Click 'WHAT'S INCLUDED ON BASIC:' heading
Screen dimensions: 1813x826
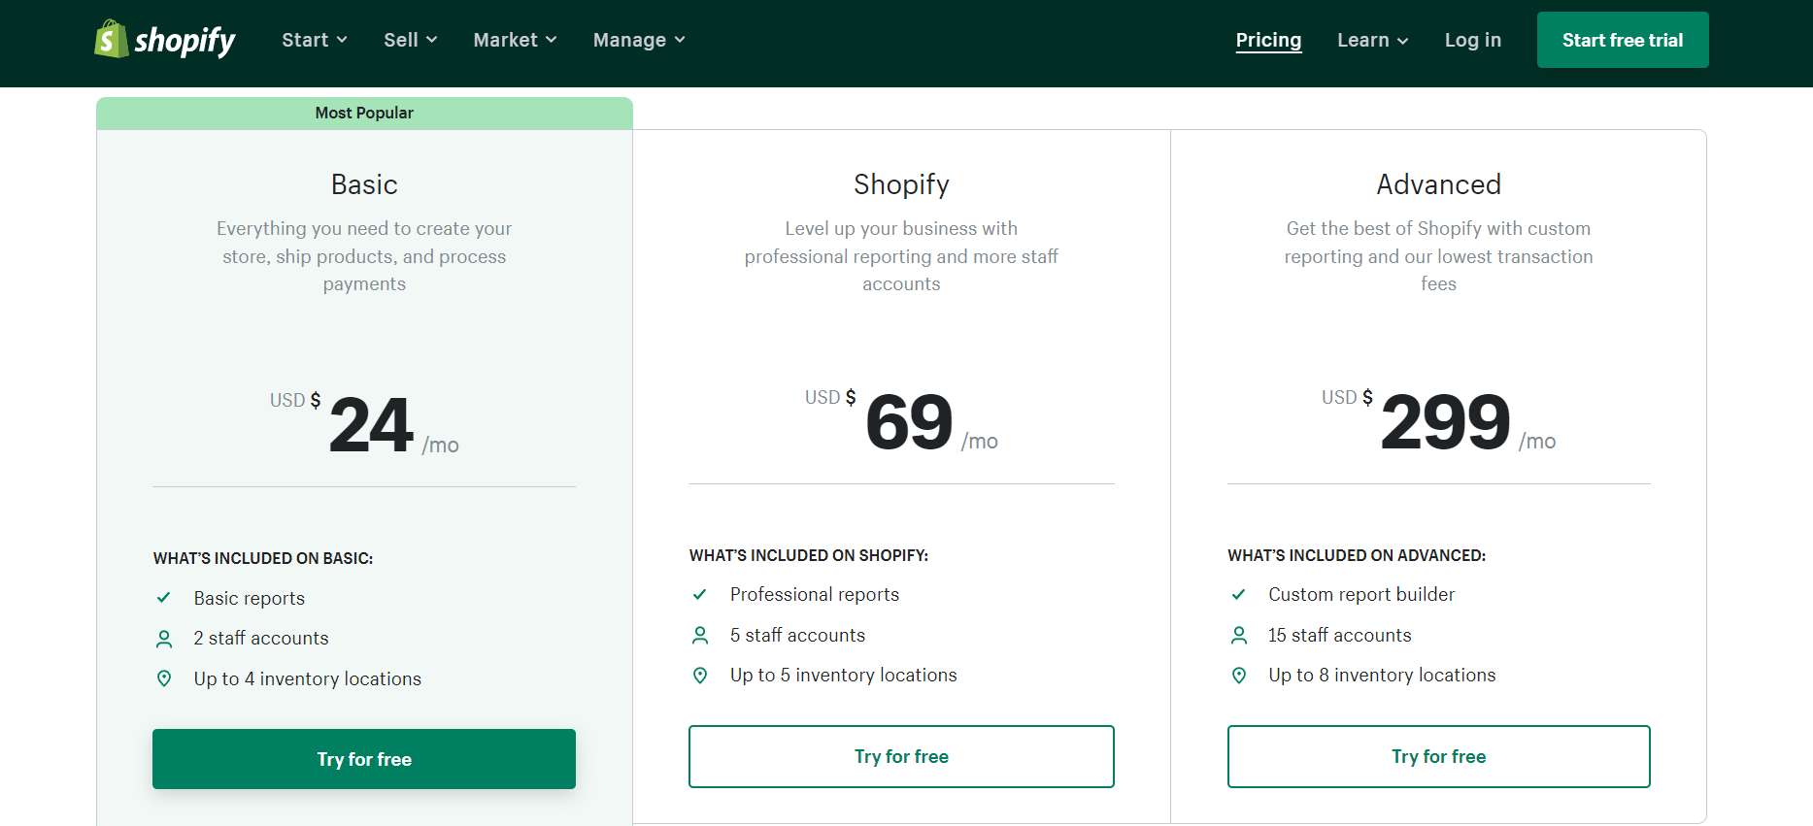[263, 558]
